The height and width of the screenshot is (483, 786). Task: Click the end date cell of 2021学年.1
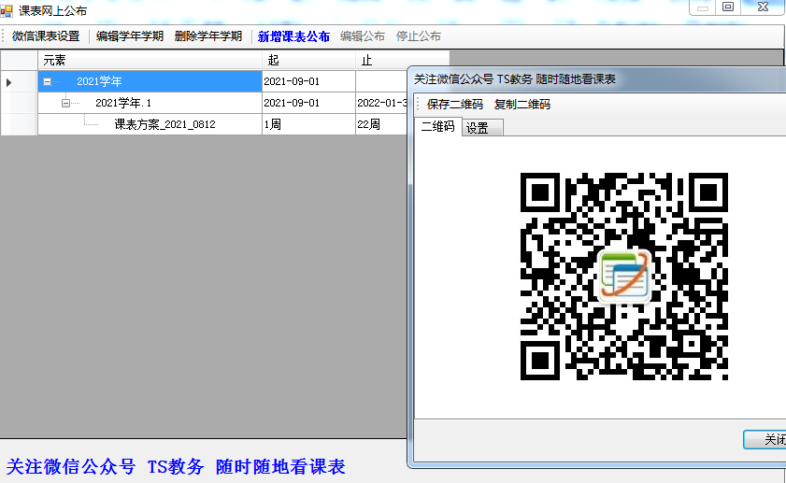(381, 103)
